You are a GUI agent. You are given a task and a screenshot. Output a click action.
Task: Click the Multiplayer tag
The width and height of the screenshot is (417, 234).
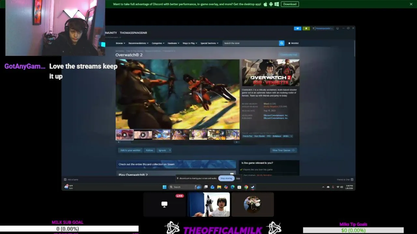pyautogui.click(x=277, y=136)
